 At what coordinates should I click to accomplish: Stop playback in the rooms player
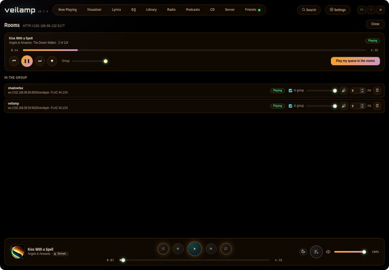[52, 61]
